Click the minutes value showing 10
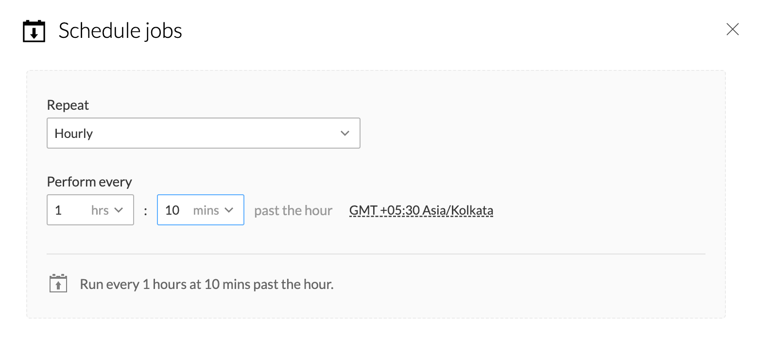 click(x=172, y=210)
